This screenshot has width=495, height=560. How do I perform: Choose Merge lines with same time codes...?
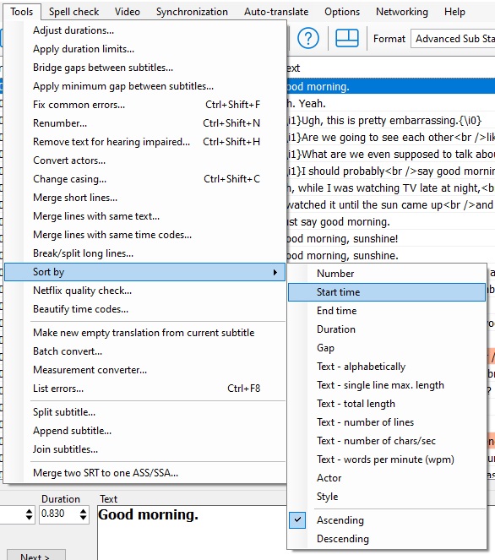click(x=145, y=235)
